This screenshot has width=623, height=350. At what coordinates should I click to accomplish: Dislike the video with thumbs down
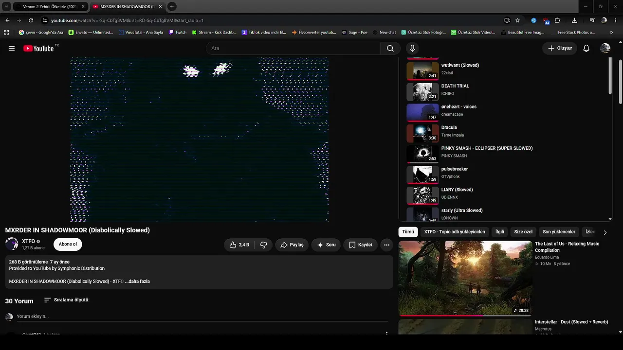coord(263,245)
